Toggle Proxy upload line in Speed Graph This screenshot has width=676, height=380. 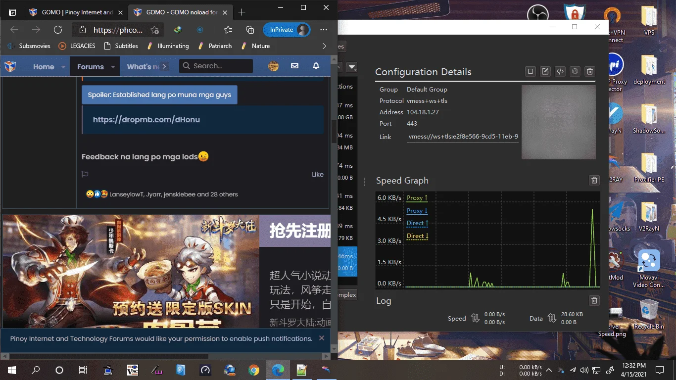point(417,197)
